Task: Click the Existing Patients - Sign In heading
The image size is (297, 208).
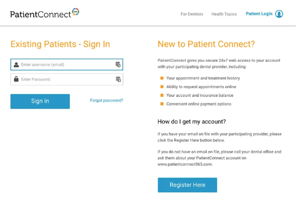Action: tap(60, 44)
